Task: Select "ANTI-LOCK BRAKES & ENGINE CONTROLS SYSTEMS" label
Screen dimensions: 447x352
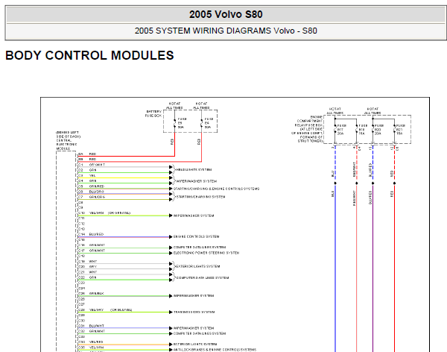Action: (215, 350)
